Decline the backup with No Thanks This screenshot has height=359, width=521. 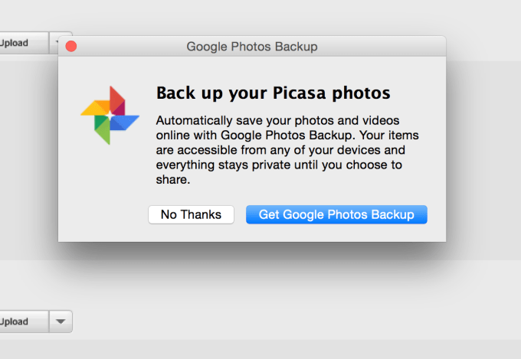click(x=191, y=214)
